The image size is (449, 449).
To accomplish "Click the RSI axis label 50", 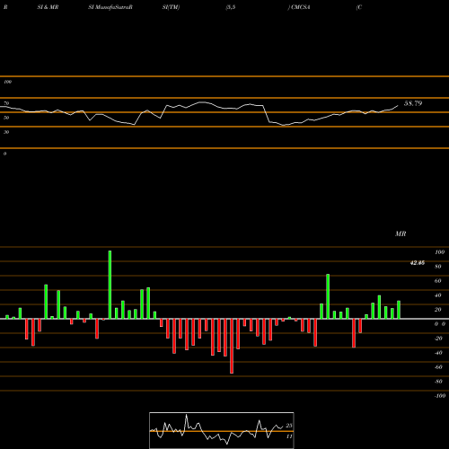I will pos(6,118).
